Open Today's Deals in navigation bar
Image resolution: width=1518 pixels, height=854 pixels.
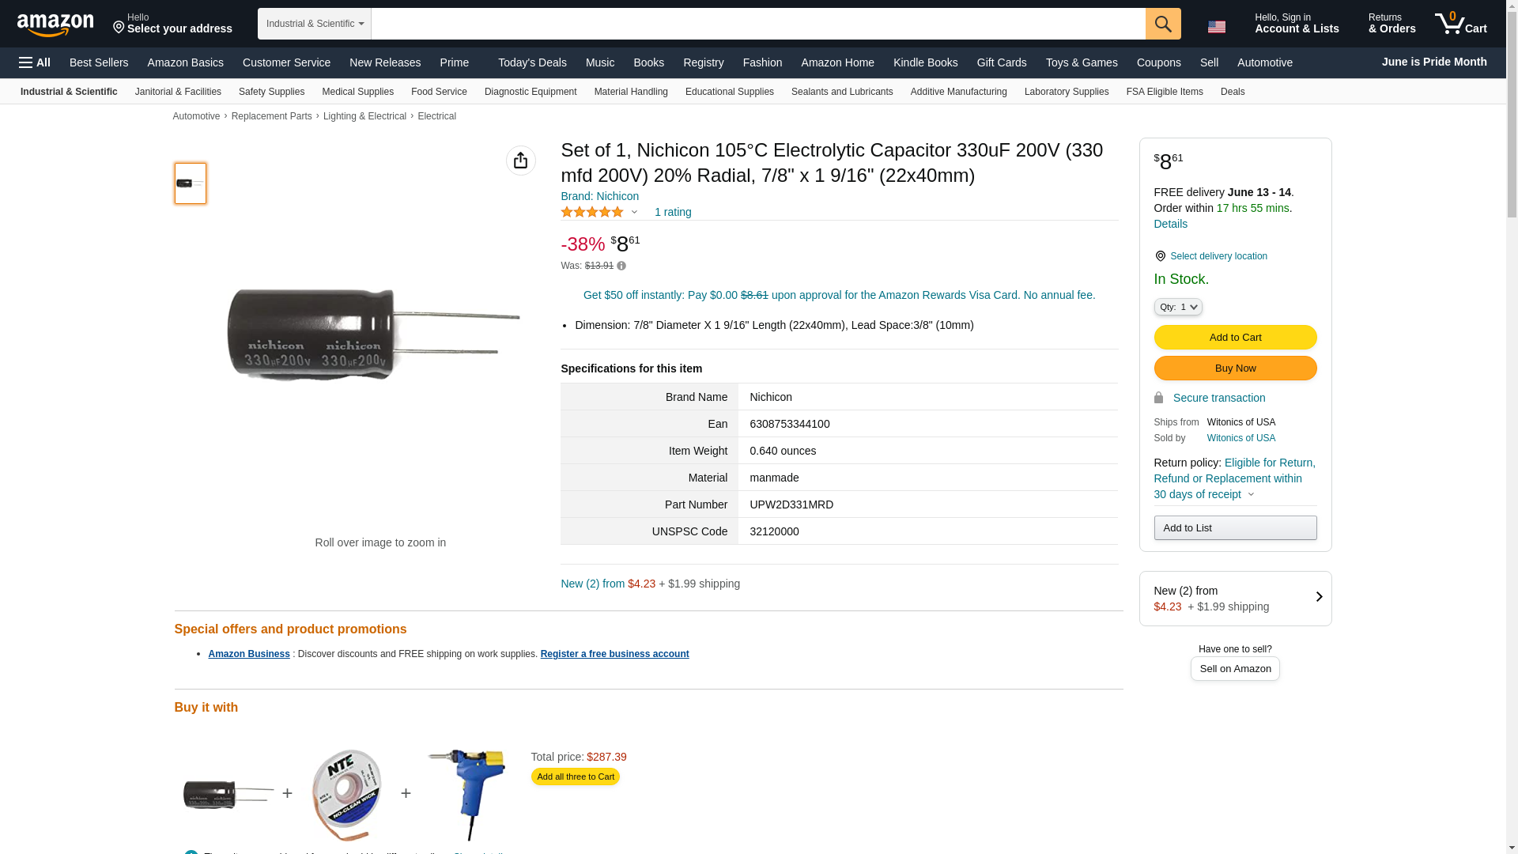[532, 62]
